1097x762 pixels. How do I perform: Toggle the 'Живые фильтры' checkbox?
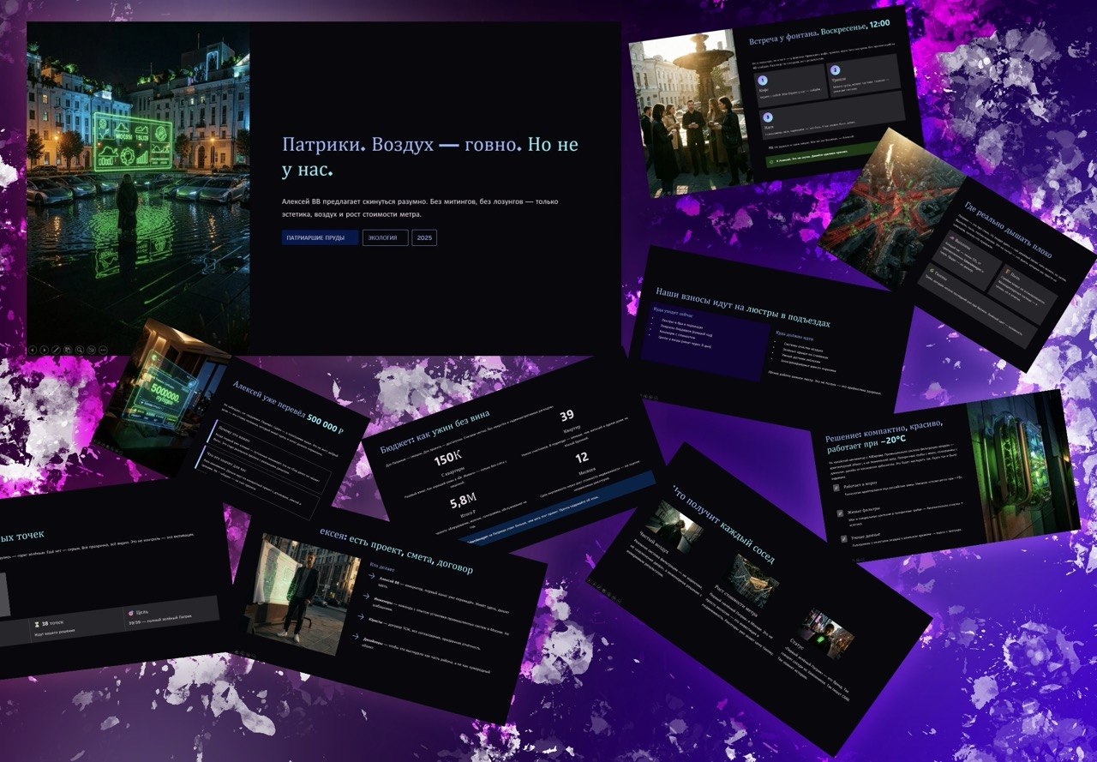pyautogui.click(x=840, y=513)
